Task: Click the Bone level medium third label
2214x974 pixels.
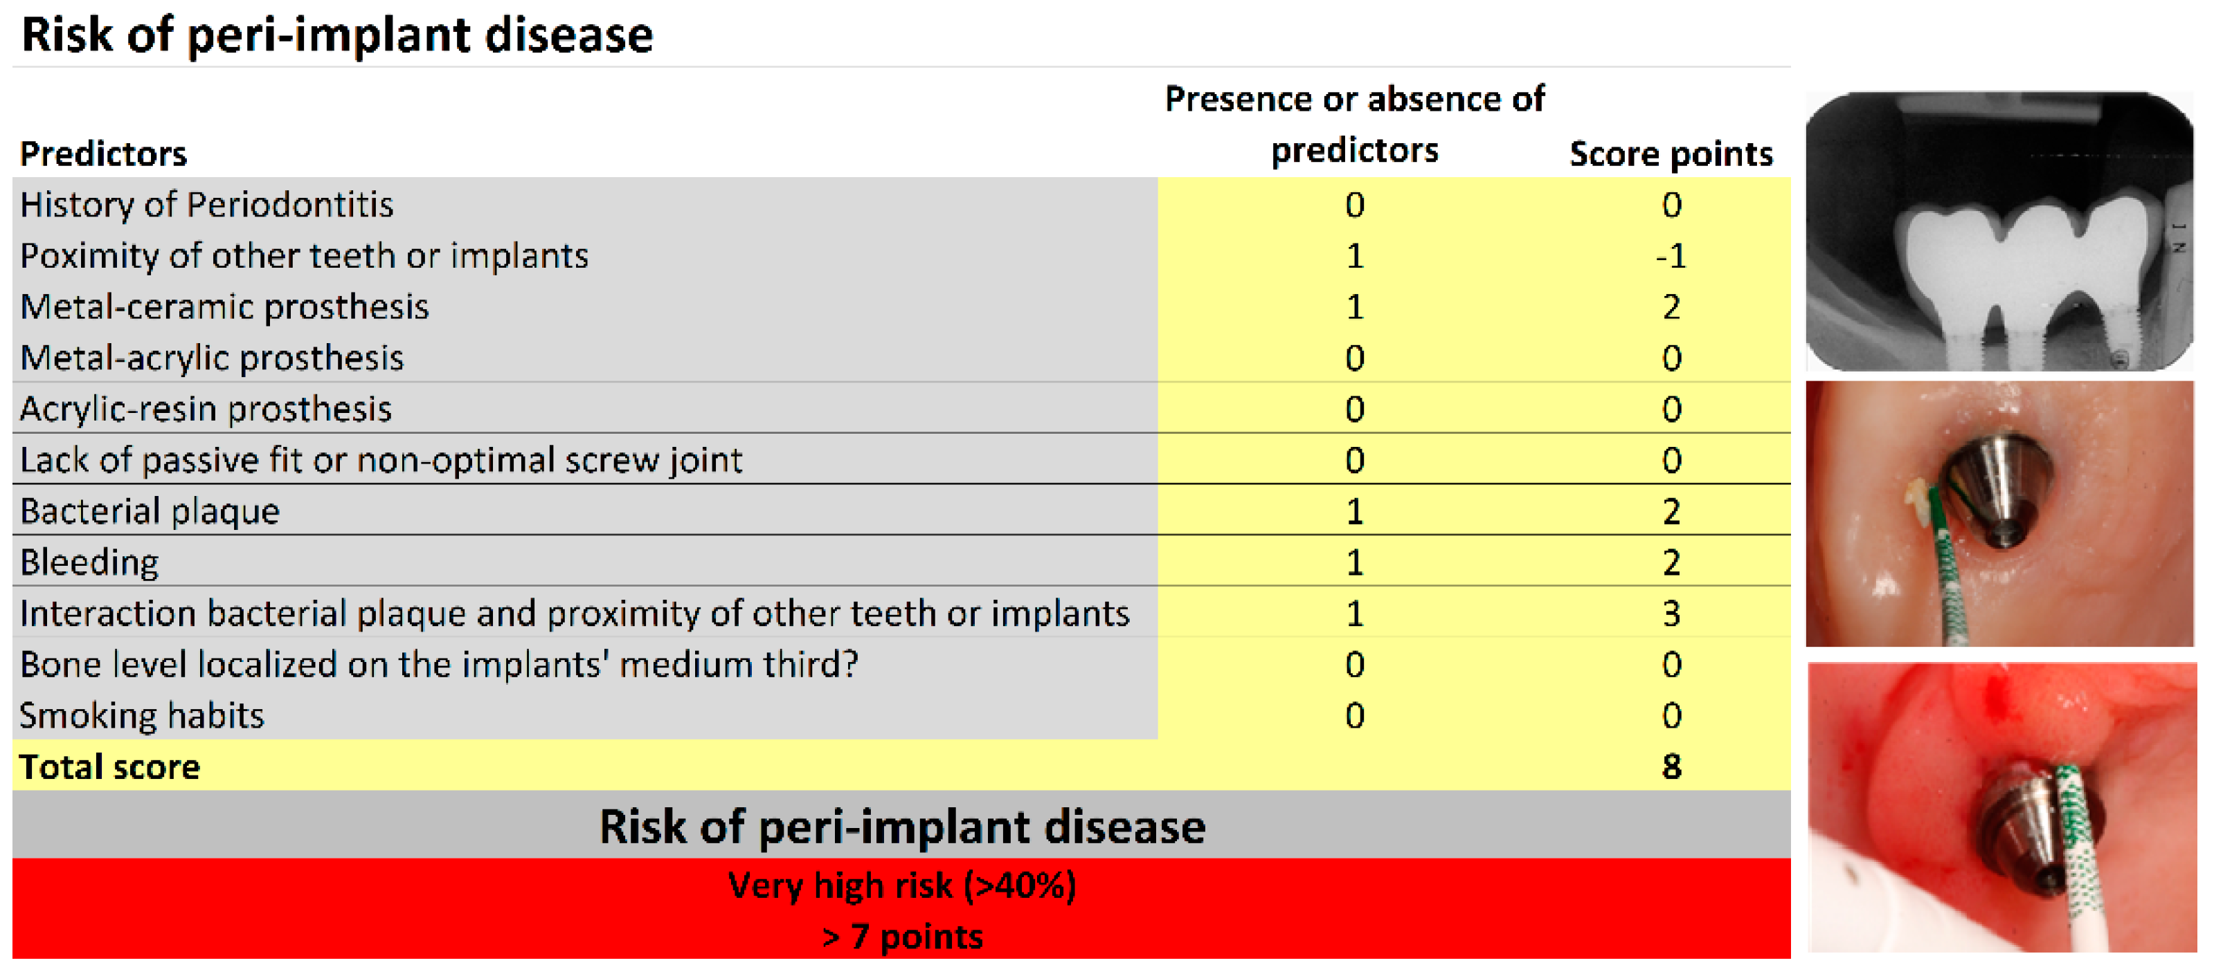Action: (x=438, y=665)
